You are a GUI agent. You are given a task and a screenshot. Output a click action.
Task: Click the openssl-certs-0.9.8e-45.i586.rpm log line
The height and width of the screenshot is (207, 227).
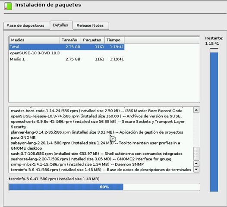(x=98, y=124)
